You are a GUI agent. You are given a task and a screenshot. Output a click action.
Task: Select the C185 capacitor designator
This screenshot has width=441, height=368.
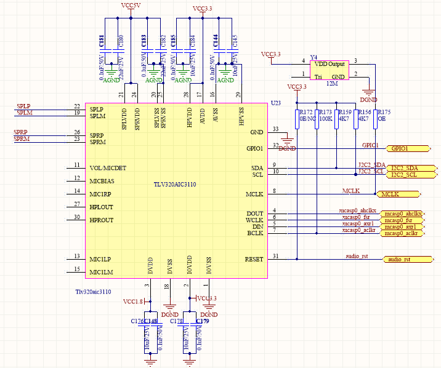click(173, 41)
